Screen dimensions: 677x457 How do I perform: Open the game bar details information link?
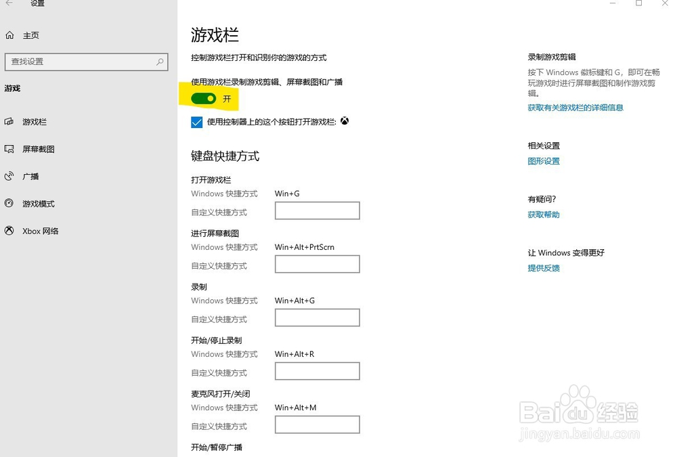pyautogui.click(x=575, y=108)
